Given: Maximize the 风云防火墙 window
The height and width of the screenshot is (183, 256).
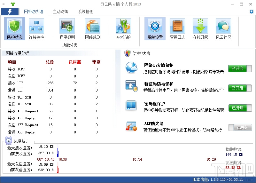Looking at the screenshot, I should point(241,4).
